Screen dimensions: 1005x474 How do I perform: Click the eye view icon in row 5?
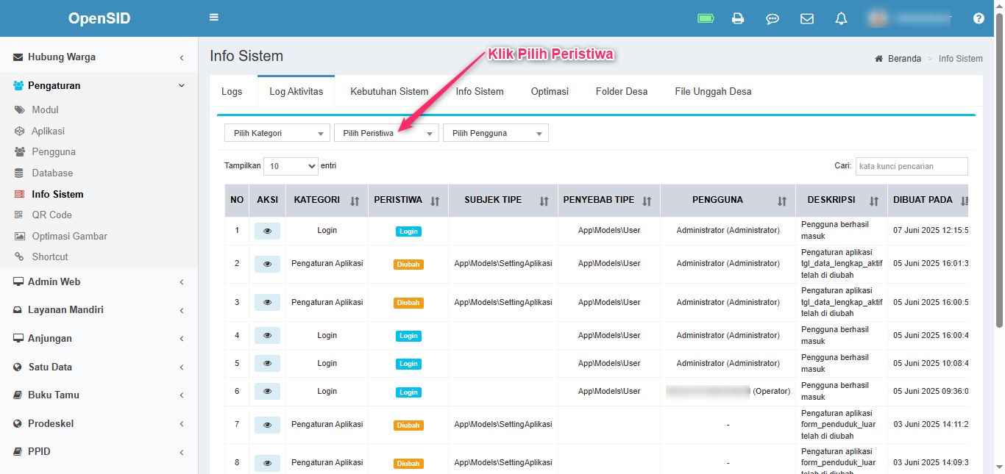tap(267, 363)
